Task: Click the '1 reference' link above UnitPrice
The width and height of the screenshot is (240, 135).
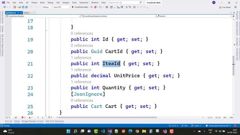Action: pyautogui.click(x=81, y=70)
